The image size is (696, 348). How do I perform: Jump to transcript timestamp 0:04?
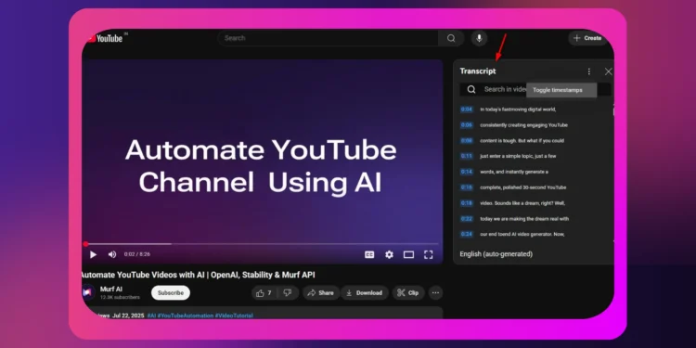tap(467, 110)
